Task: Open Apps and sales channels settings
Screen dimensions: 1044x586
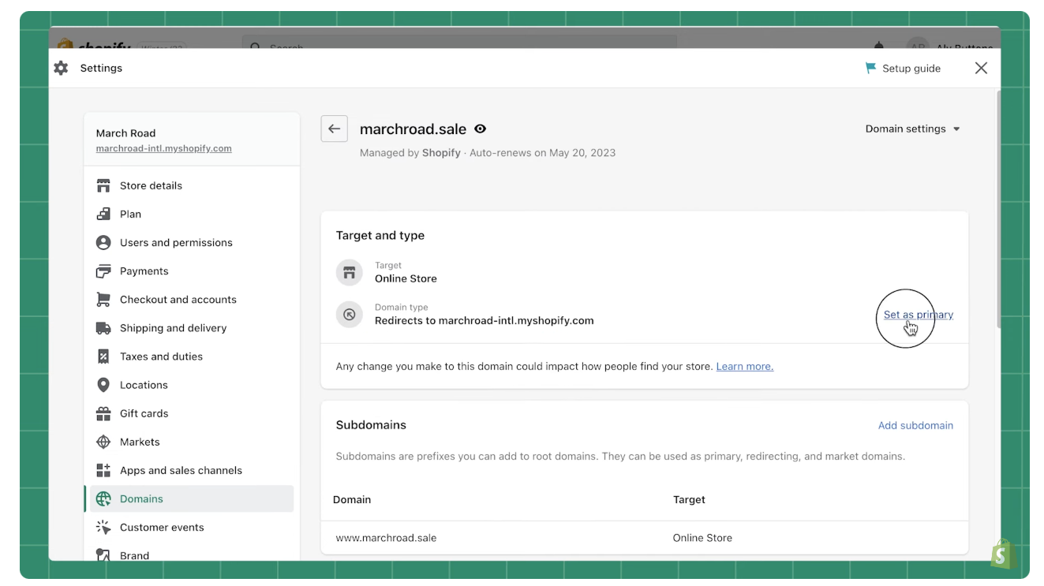Action: pyautogui.click(x=181, y=470)
